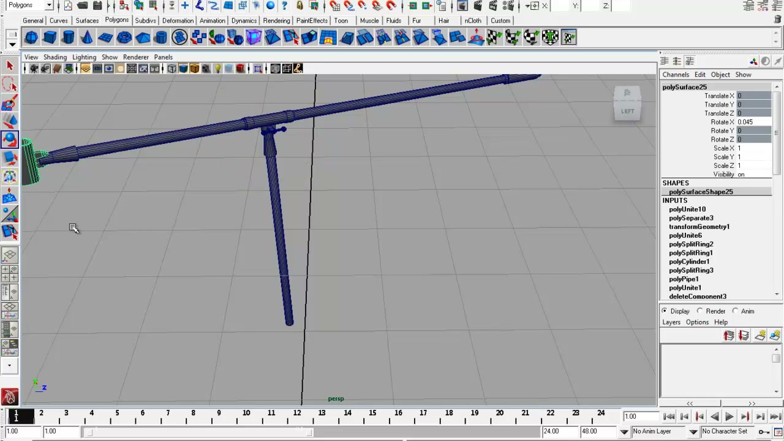Open the Polygons menu set dropdown
Screen dimensions: 784x441
[x=28, y=5]
